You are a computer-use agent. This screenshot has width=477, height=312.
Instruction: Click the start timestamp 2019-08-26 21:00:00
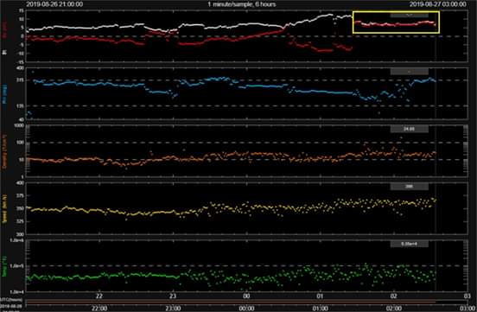pos(54,4)
